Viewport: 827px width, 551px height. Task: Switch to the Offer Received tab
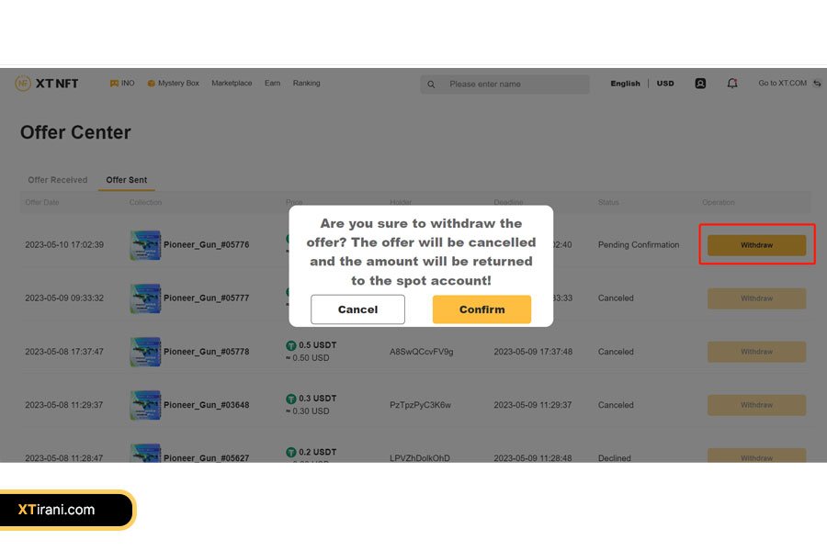coord(58,180)
